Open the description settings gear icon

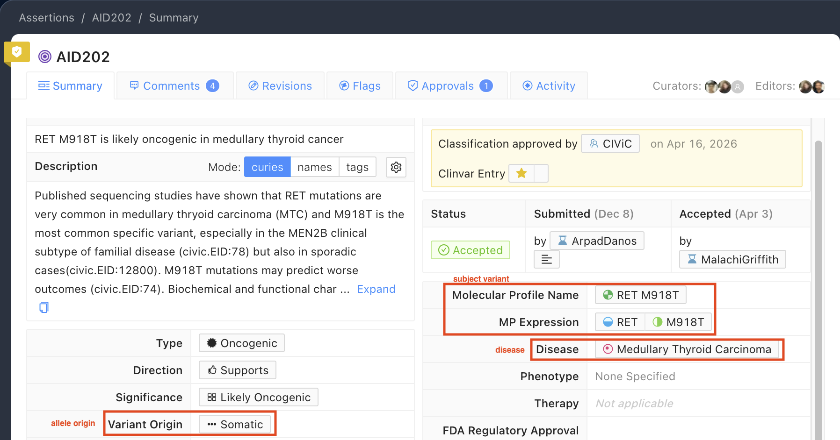(x=396, y=167)
